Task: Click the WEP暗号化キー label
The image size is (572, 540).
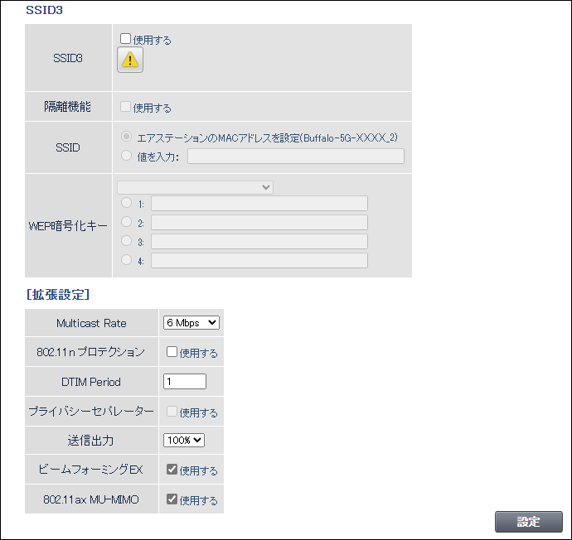Action: pyautogui.click(x=68, y=226)
